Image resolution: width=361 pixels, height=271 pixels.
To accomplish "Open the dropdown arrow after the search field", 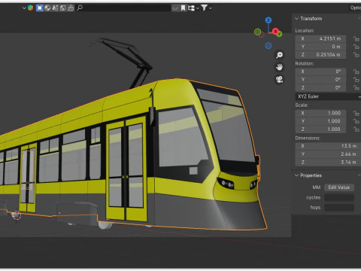I will (x=175, y=8).
